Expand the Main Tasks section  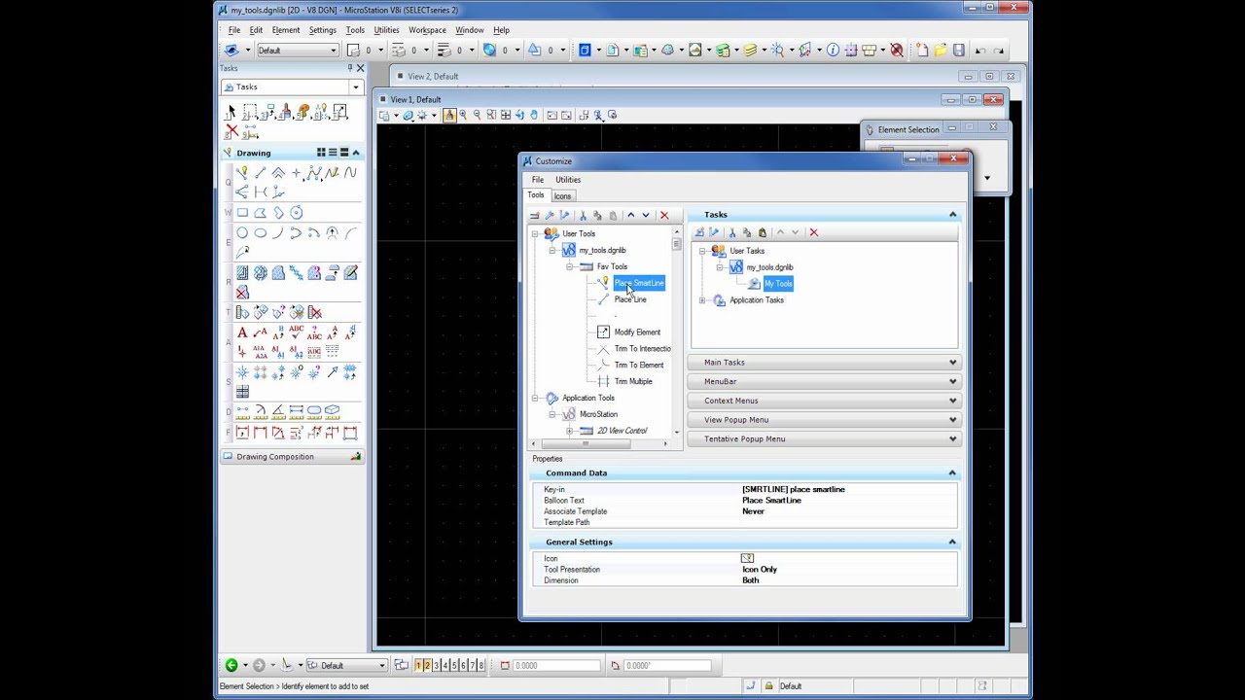pyautogui.click(x=826, y=363)
